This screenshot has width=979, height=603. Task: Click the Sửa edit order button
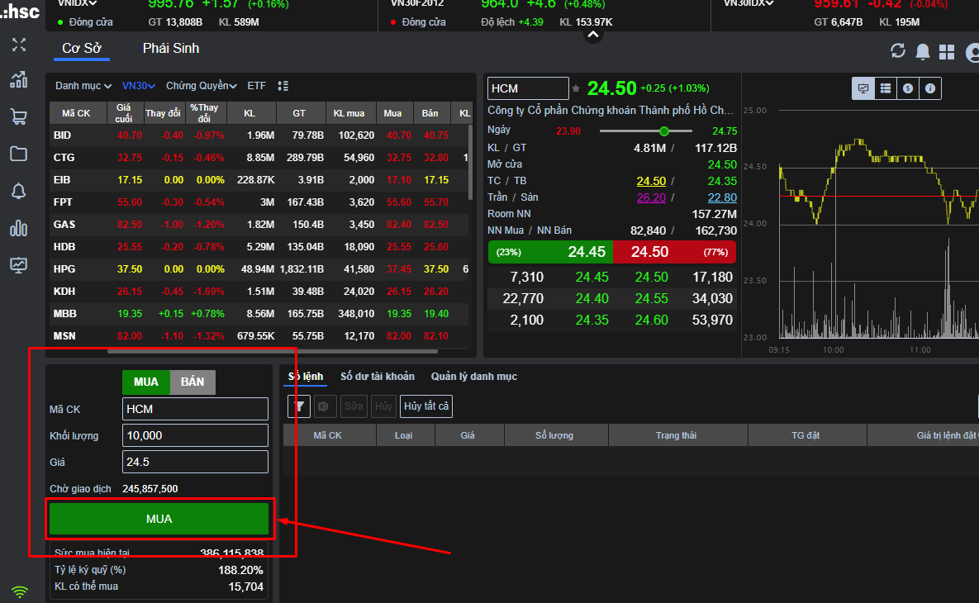pyautogui.click(x=354, y=406)
